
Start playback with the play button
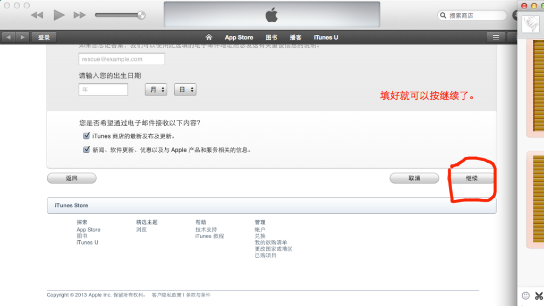point(59,15)
